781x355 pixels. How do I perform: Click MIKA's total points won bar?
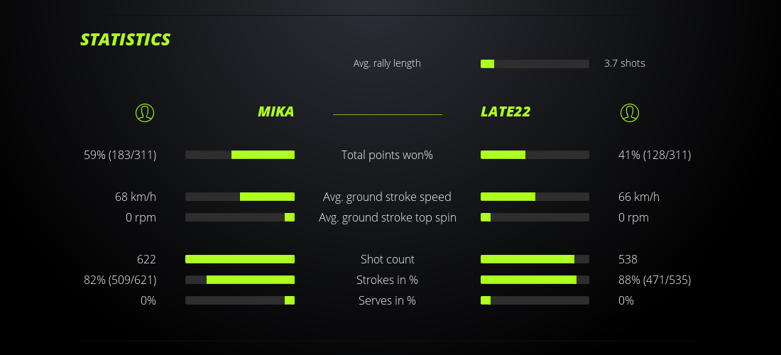tap(240, 155)
